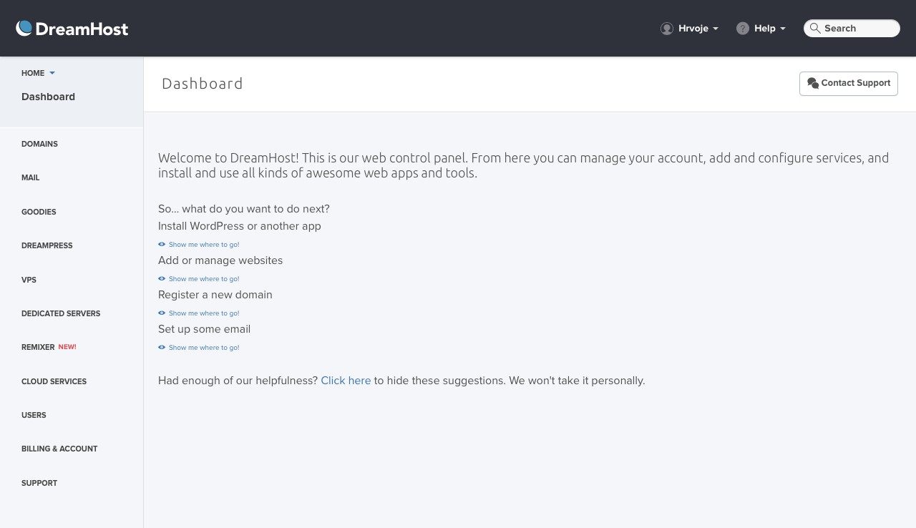Image resolution: width=916 pixels, height=528 pixels.
Task: Click the Dashboard page heading
Action: tap(203, 84)
